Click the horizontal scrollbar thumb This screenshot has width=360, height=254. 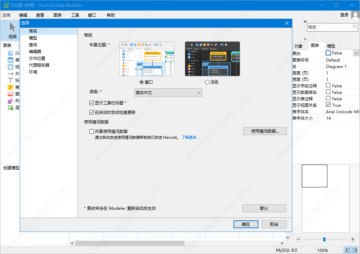(x=130, y=243)
